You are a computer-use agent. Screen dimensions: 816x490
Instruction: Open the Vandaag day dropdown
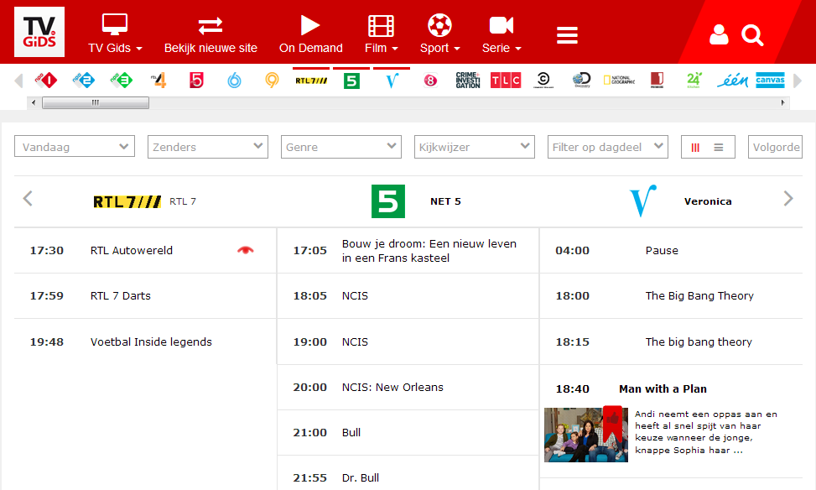[75, 147]
